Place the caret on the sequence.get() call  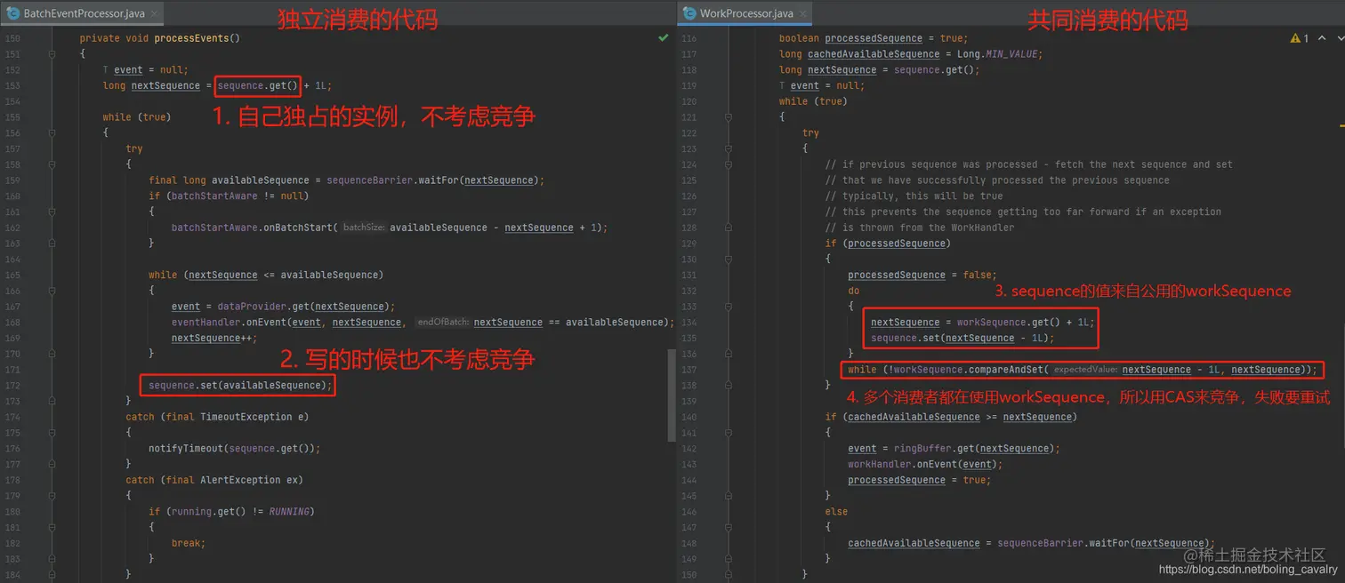256,85
